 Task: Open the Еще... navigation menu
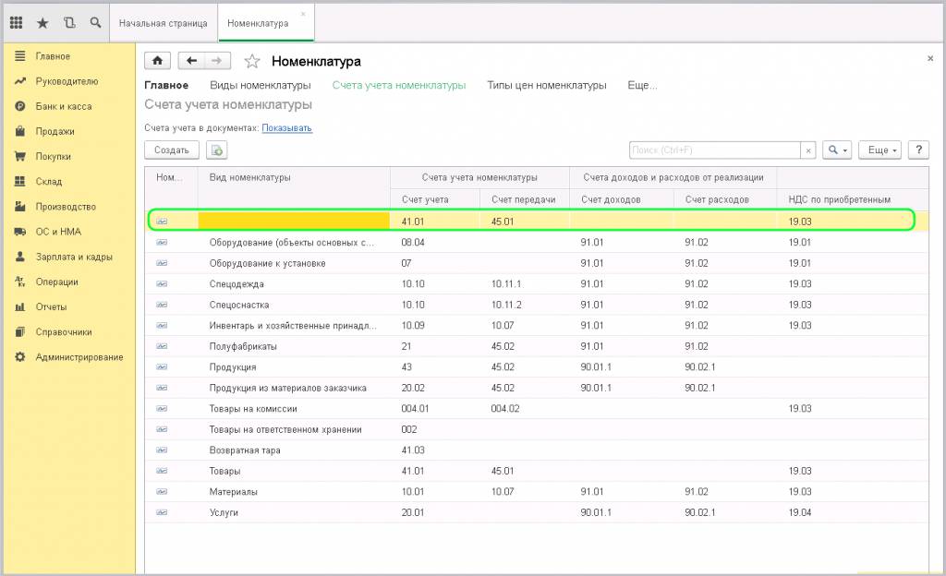642,86
